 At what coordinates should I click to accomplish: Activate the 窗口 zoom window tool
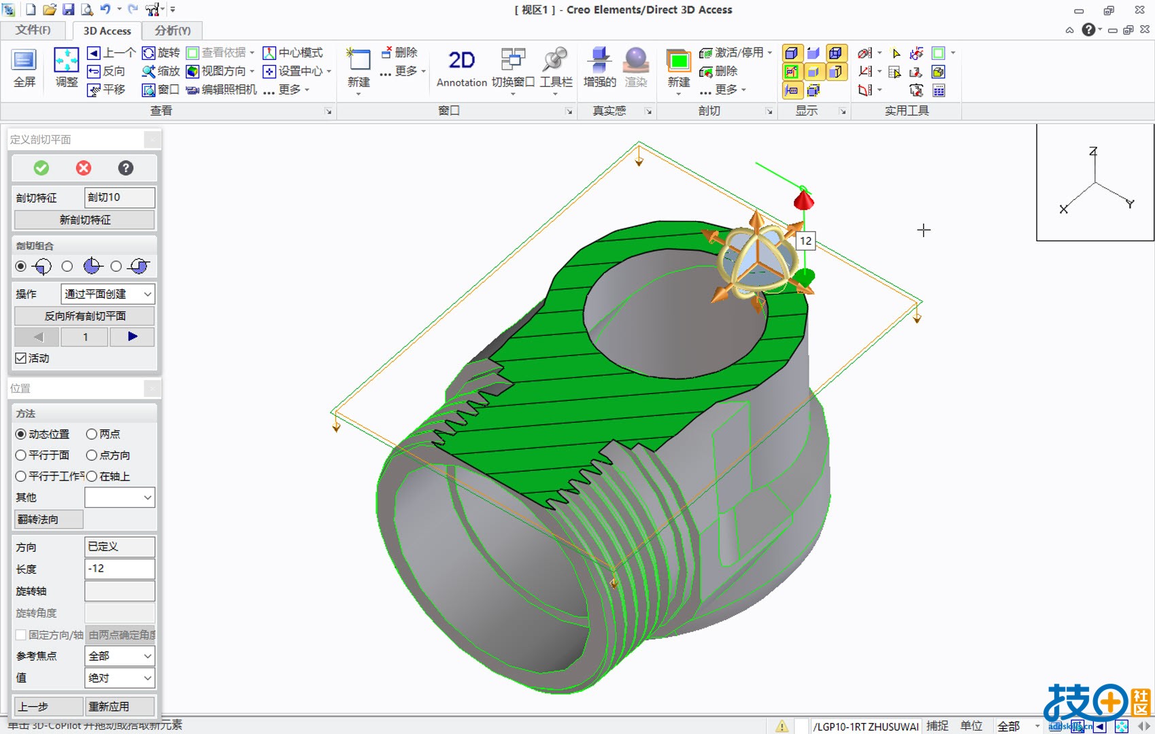tap(161, 90)
